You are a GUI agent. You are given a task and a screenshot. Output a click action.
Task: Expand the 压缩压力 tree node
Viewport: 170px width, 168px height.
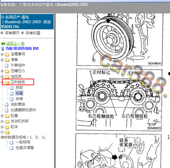[x=2, y=71]
